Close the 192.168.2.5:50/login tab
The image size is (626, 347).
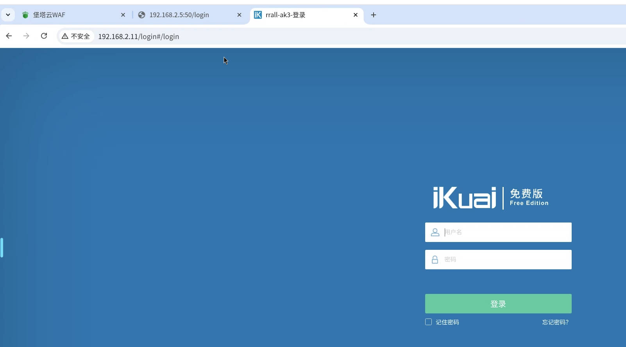[x=240, y=15]
